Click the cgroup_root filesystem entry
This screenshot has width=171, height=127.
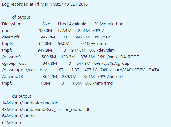click(x=14, y=63)
